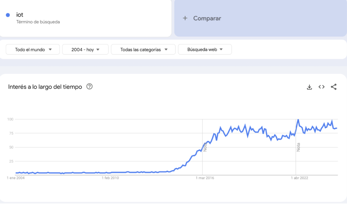Viewport: 347px width, 204px height.
Task: Expand the 2004 - hoy time range
Action: pyautogui.click(x=85, y=49)
